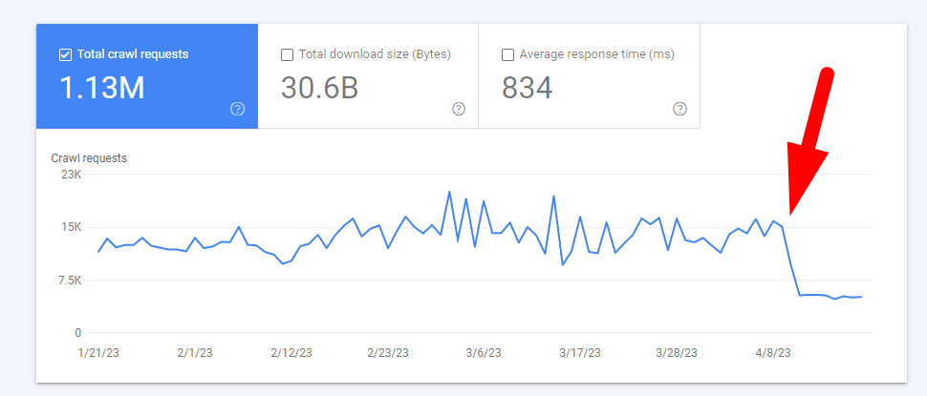Click the 23K y-axis label
Image resolution: width=927 pixels, height=396 pixels.
71,175
